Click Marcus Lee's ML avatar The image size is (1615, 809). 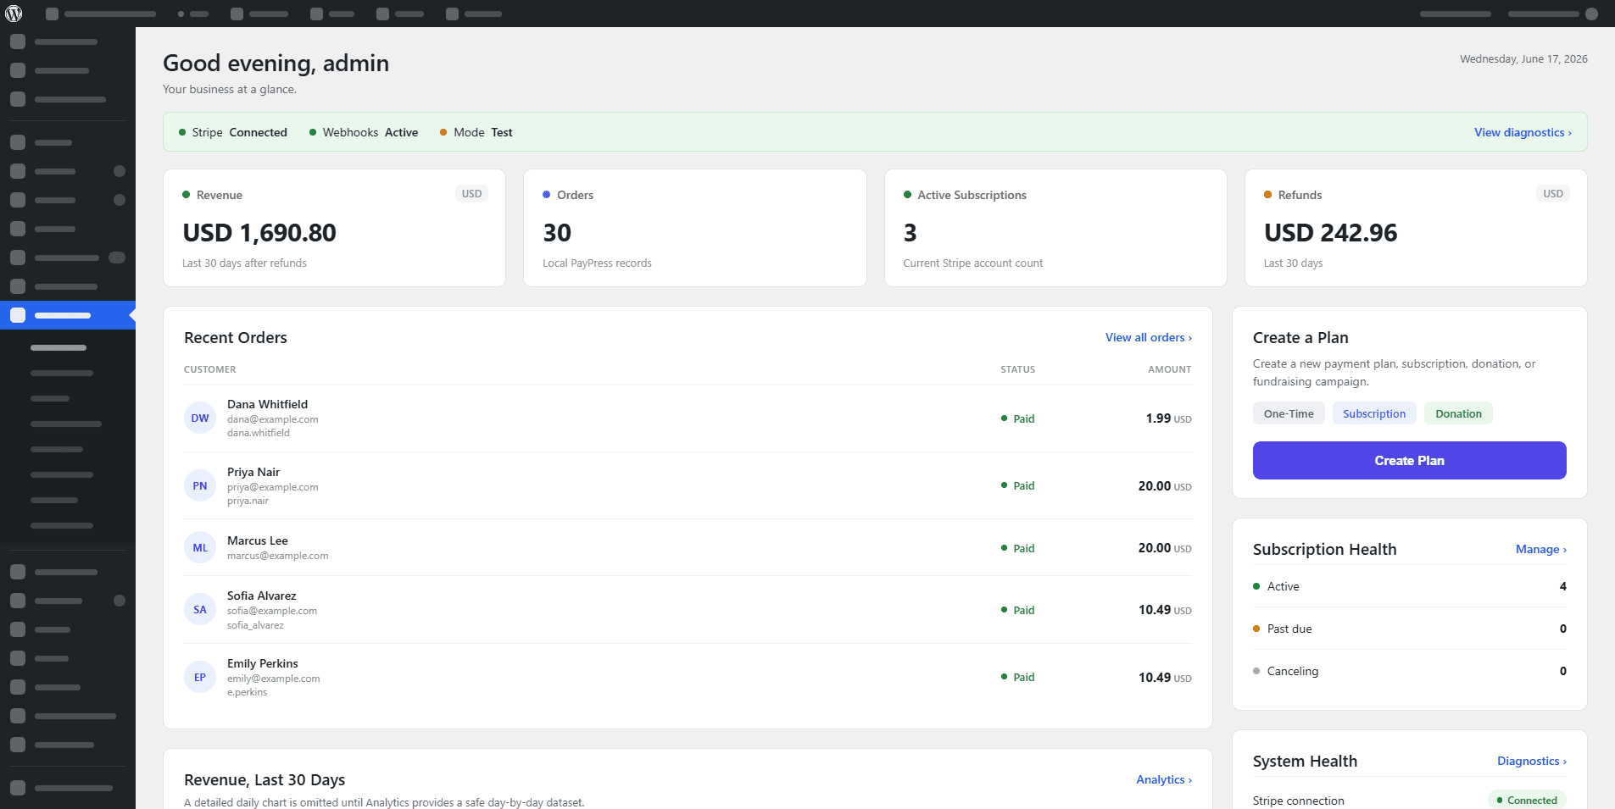tap(200, 547)
